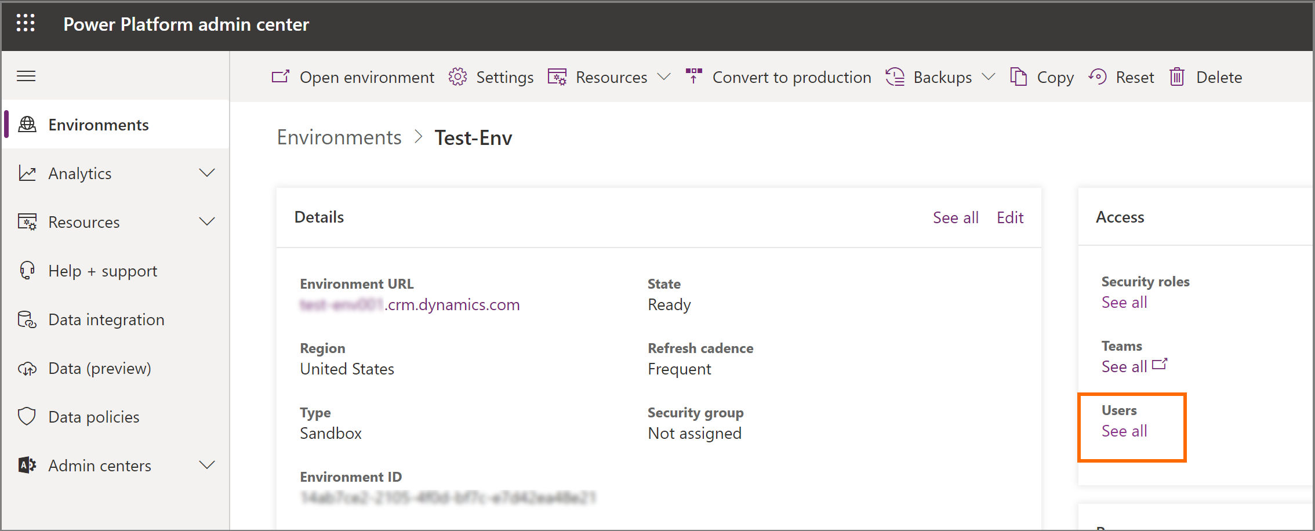Click the Security group value Not assigned
1315x531 pixels.
point(695,433)
